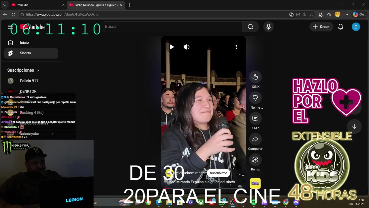
Task: Open the sound thumbnail below Remix
Action: tap(255, 183)
